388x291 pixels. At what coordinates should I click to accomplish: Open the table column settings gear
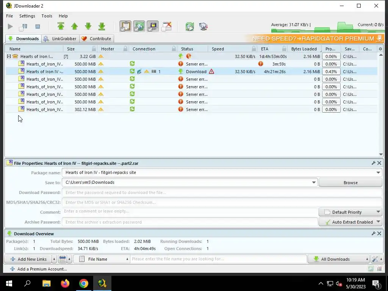click(x=380, y=49)
